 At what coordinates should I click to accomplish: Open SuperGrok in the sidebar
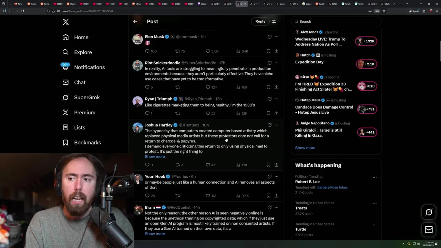[x=81, y=97]
